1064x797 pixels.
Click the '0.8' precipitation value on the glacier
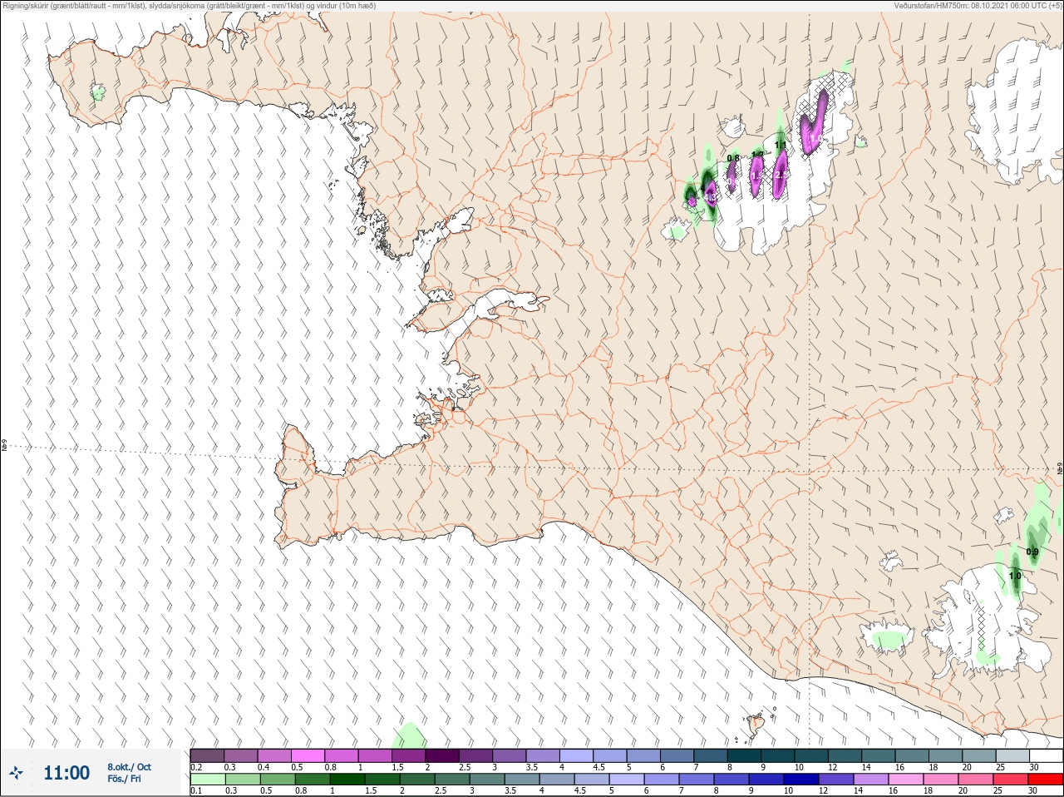click(x=733, y=158)
